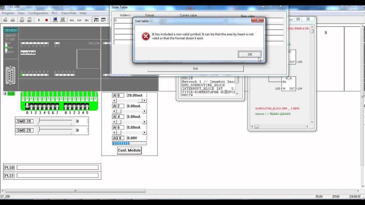Click the SF LED on the CPU
The width and height of the screenshot is (365, 205).
point(6,43)
